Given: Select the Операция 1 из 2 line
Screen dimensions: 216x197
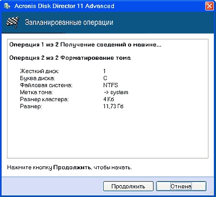Looking at the screenshot, I should pos(85,45).
